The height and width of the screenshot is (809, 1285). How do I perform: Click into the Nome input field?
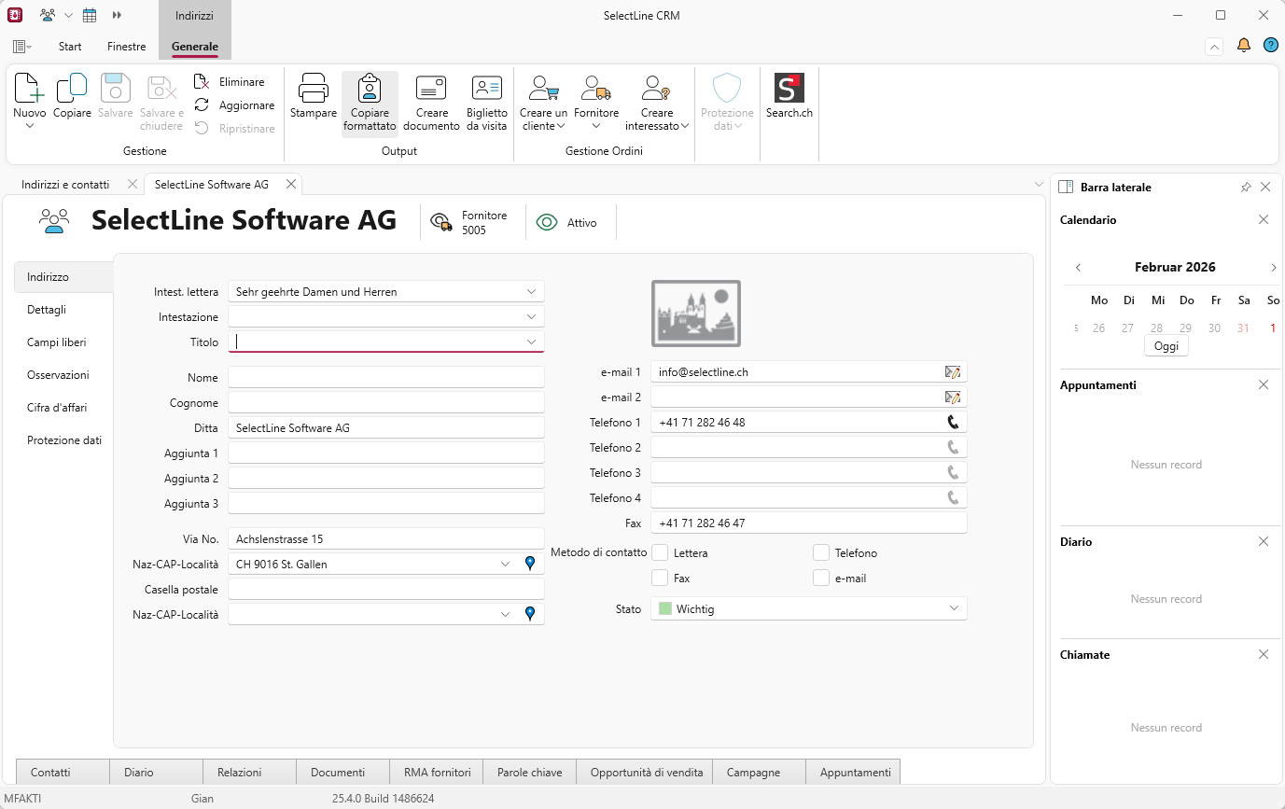[385, 378]
